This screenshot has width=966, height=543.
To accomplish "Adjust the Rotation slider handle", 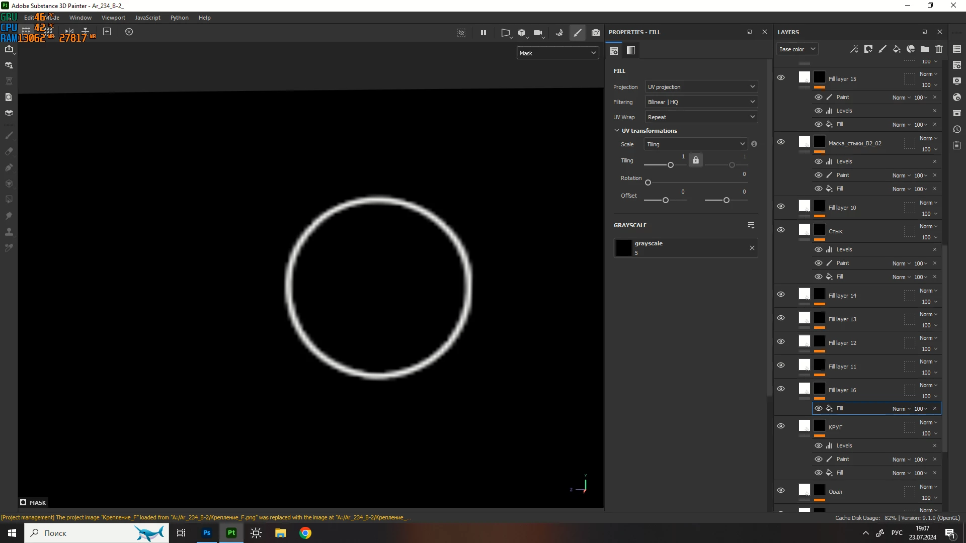I will click(x=648, y=183).
